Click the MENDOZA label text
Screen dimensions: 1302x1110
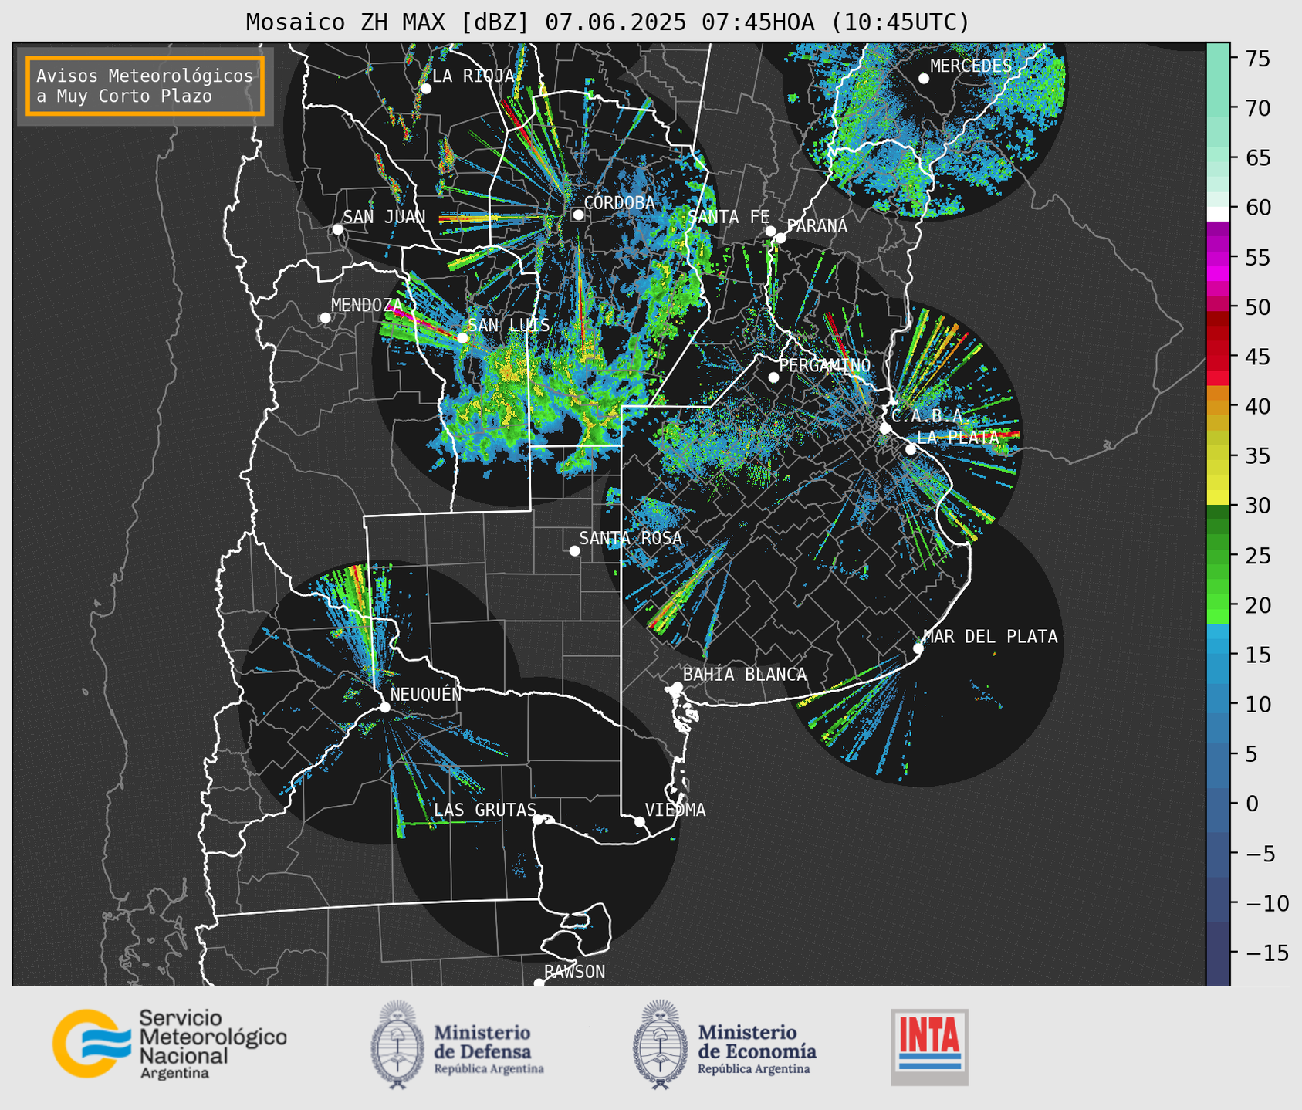tap(367, 305)
